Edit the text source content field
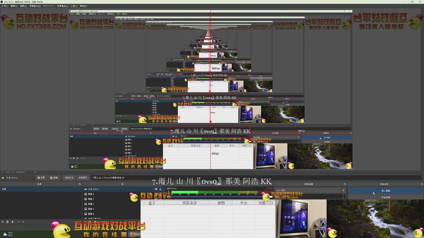 (x=256, y=178)
